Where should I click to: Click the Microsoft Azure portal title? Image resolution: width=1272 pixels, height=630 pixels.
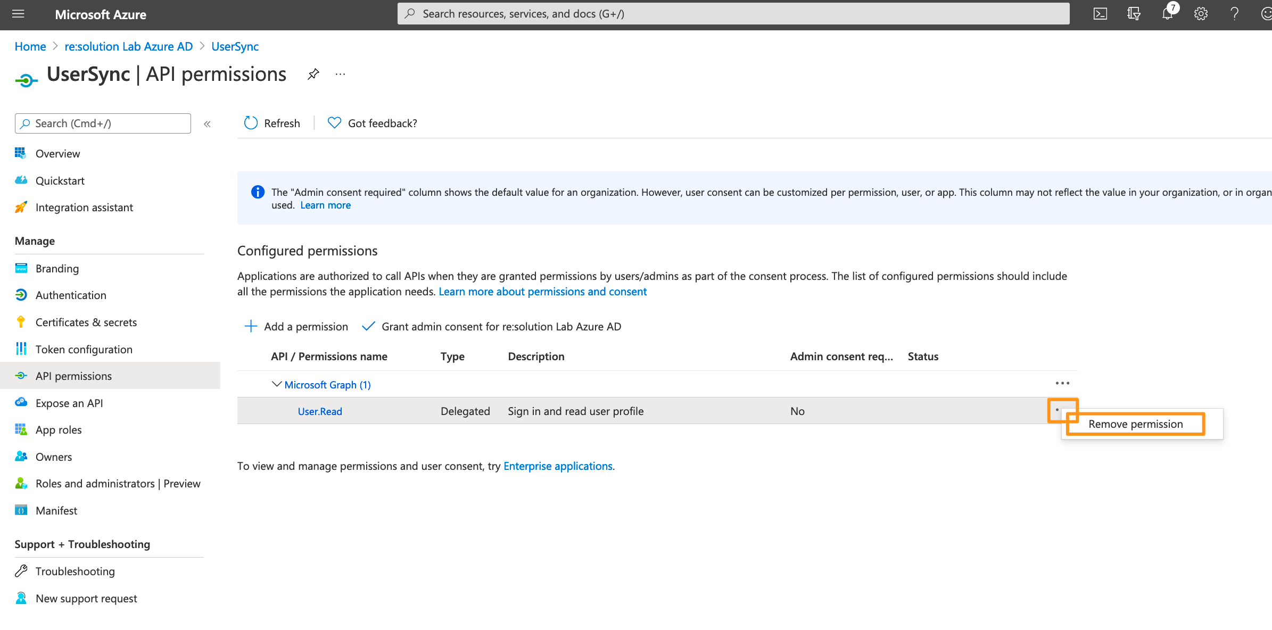tap(101, 14)
